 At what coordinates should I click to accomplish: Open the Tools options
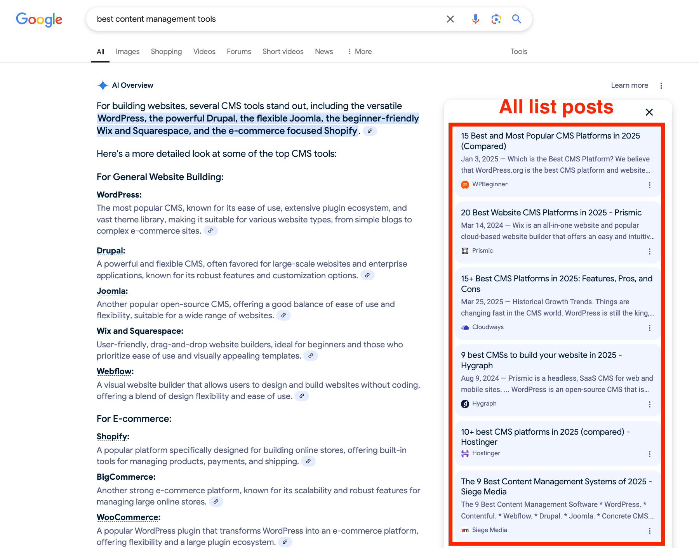[519, 52]
